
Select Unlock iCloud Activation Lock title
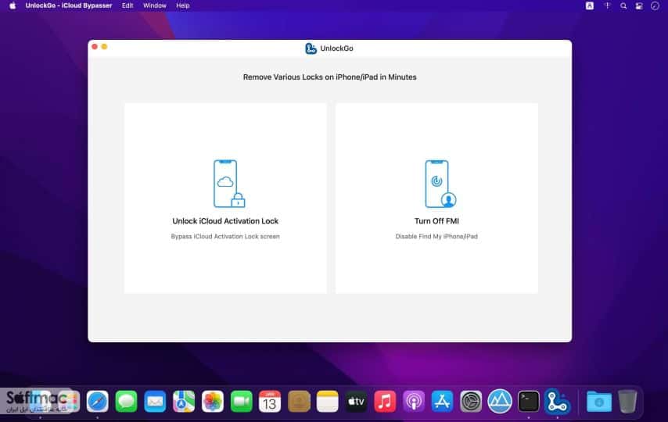(x=225, y=221)
